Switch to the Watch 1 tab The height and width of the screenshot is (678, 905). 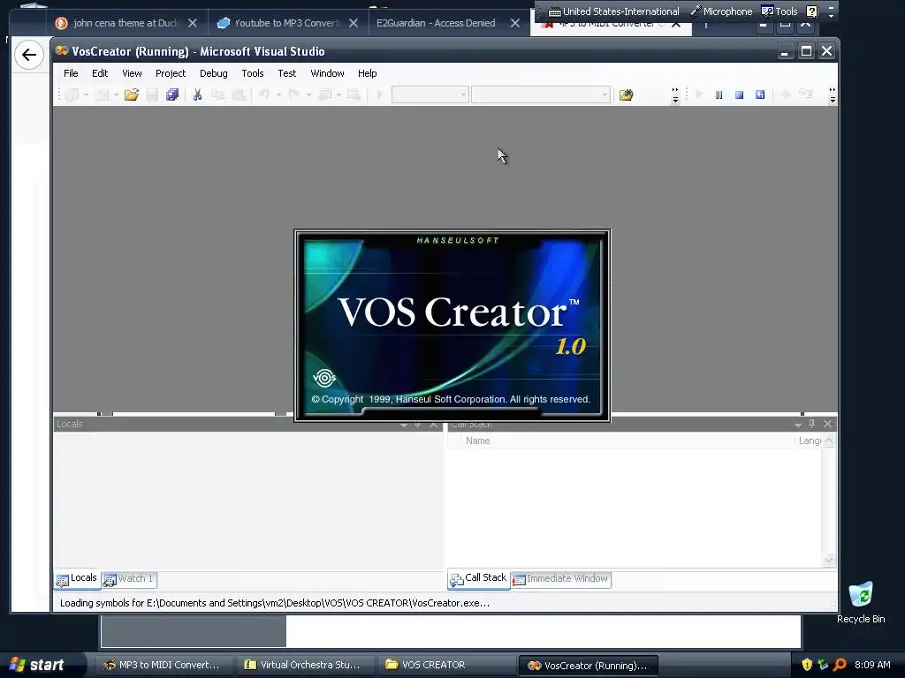(129, 579)
